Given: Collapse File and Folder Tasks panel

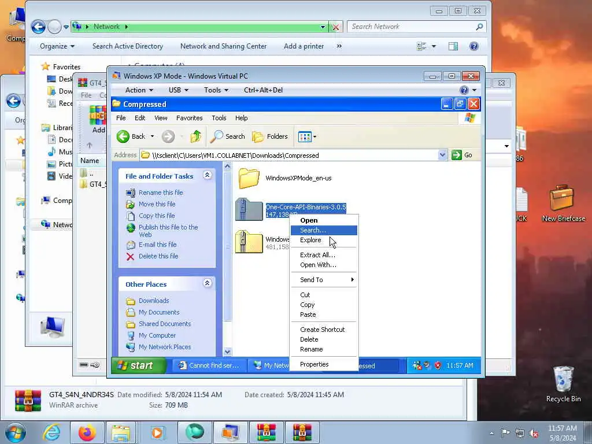Looking at the screenshot, I should (x=208, y=175).
